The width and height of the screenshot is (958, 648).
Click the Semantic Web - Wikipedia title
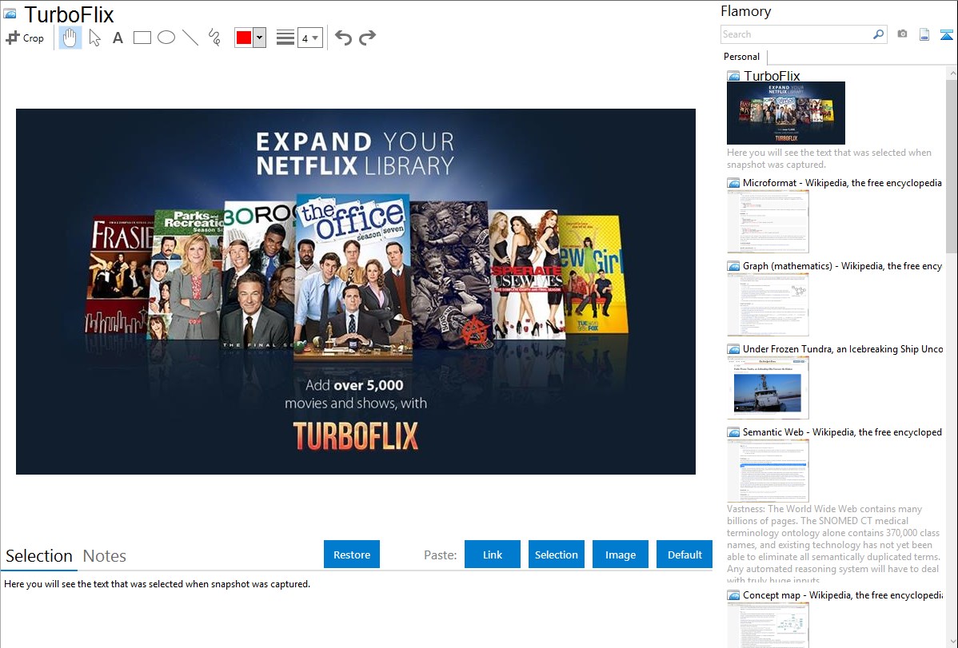(842, 431)
